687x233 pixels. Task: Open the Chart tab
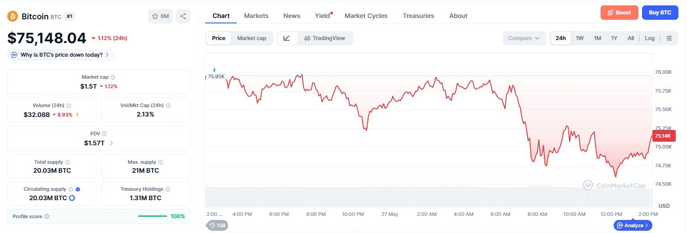coord(221,16)
